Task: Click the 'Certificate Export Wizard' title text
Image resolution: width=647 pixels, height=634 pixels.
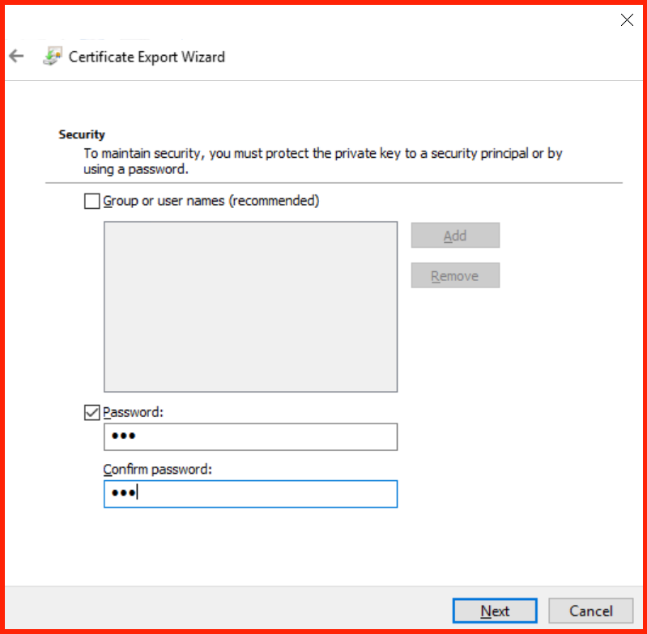Action: coord(147,57)
